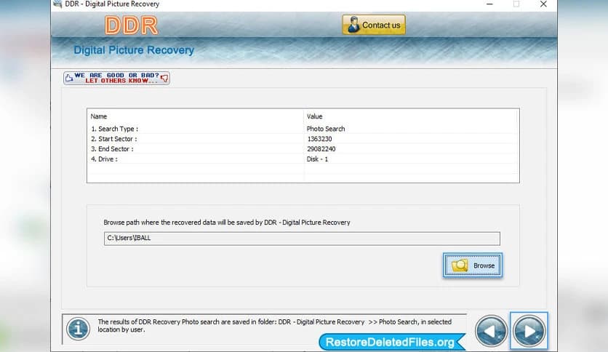
Task: Click the start sector value 1363230
Action: coord(319,139)
